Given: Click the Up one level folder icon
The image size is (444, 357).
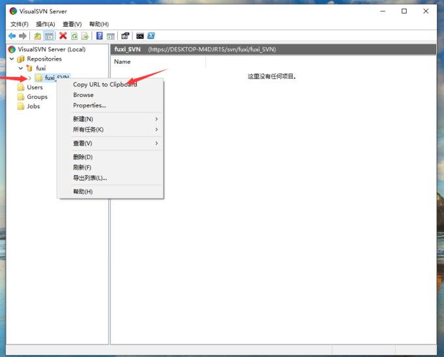Looking at the screenshot, I should coord(37,36).
